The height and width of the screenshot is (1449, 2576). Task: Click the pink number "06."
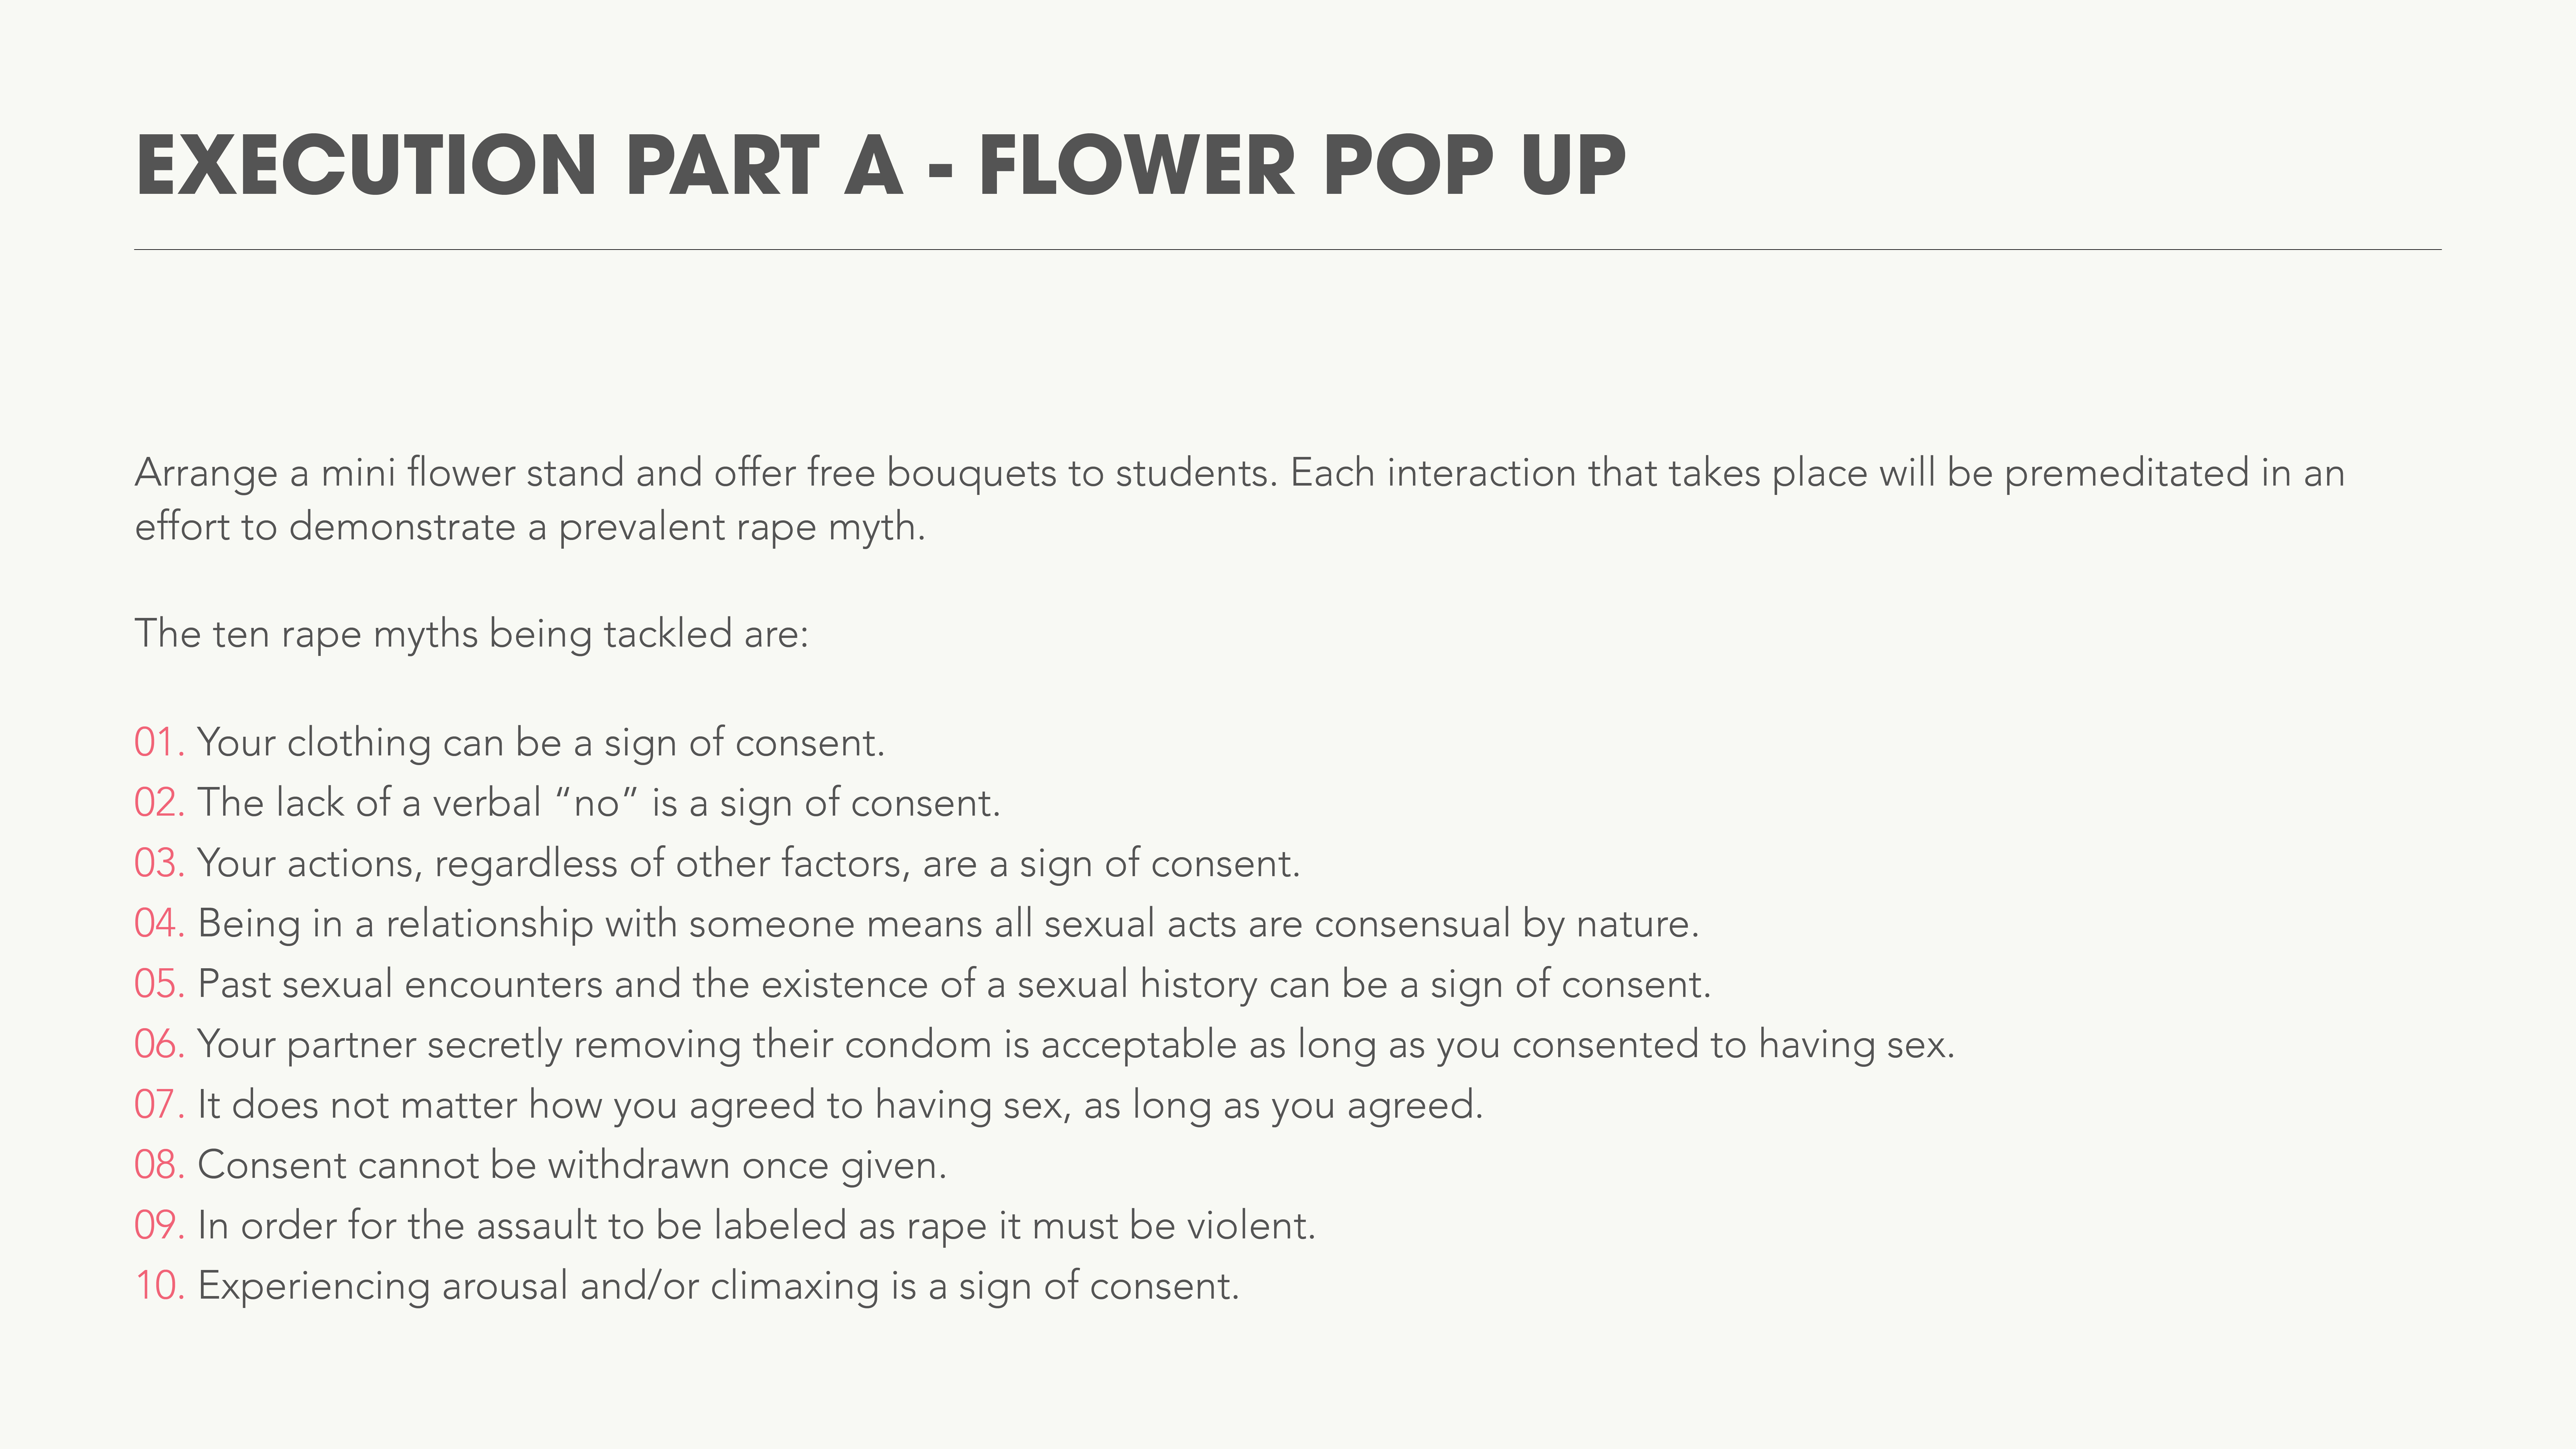(x=159, y=1044)
